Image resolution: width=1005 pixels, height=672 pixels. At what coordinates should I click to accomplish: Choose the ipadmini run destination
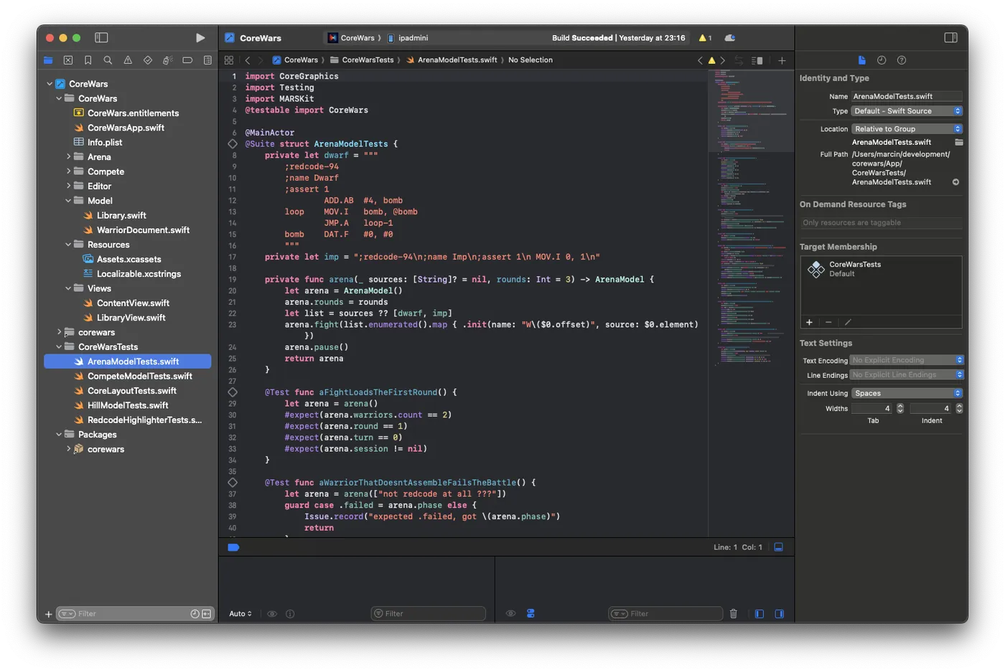(408, 38)
